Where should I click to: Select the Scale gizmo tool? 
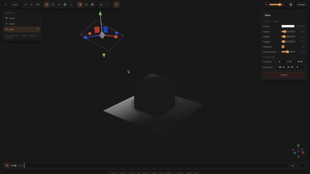click(59, 5)
